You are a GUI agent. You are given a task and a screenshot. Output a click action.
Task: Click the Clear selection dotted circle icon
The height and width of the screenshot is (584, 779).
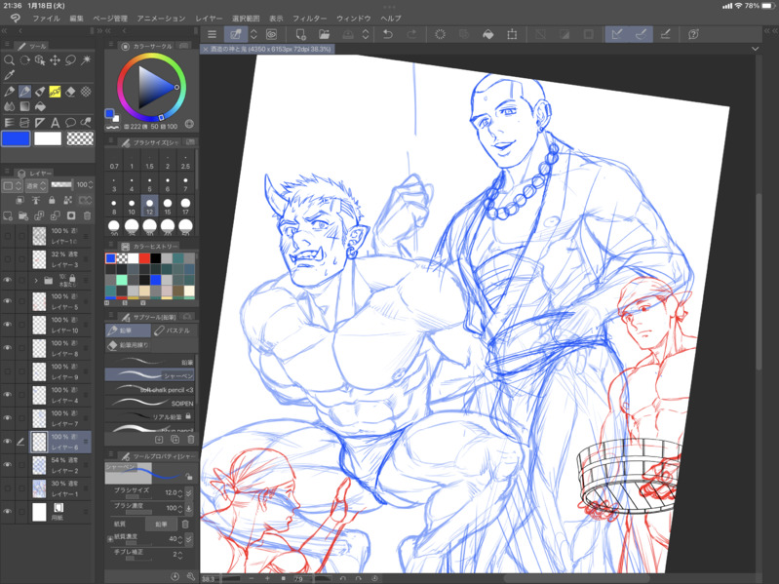coord(440,34)
